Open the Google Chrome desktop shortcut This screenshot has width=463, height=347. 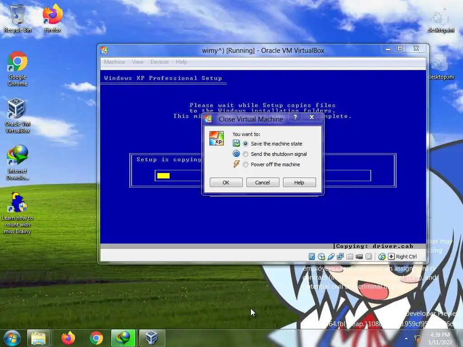18,69
